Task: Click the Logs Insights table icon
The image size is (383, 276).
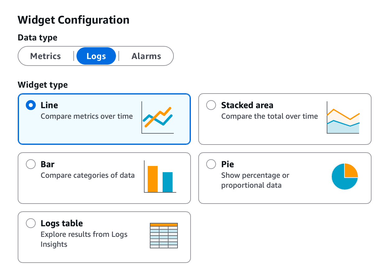Action: (164, 235)
